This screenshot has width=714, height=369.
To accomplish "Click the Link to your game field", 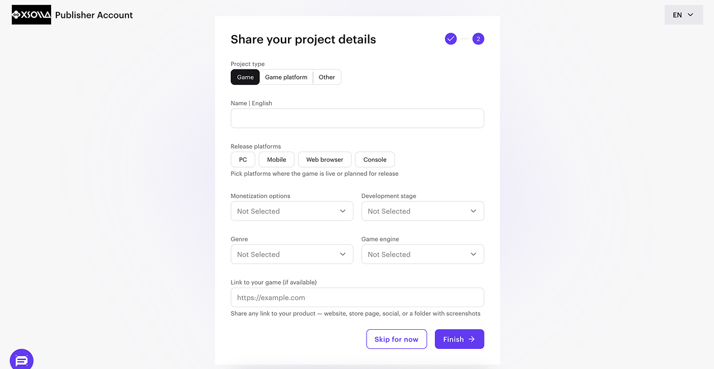I will coord(357,298).
